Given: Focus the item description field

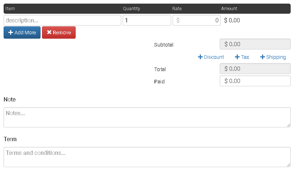Looking at the screenshot, I should (x=62, y=20).
